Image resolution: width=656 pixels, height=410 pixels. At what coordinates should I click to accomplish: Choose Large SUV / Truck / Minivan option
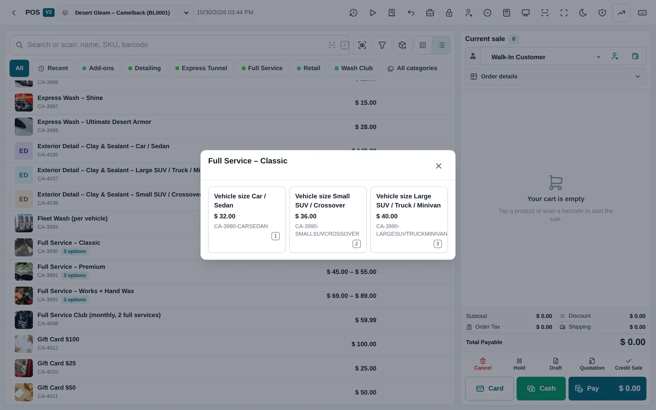point(409,220)
